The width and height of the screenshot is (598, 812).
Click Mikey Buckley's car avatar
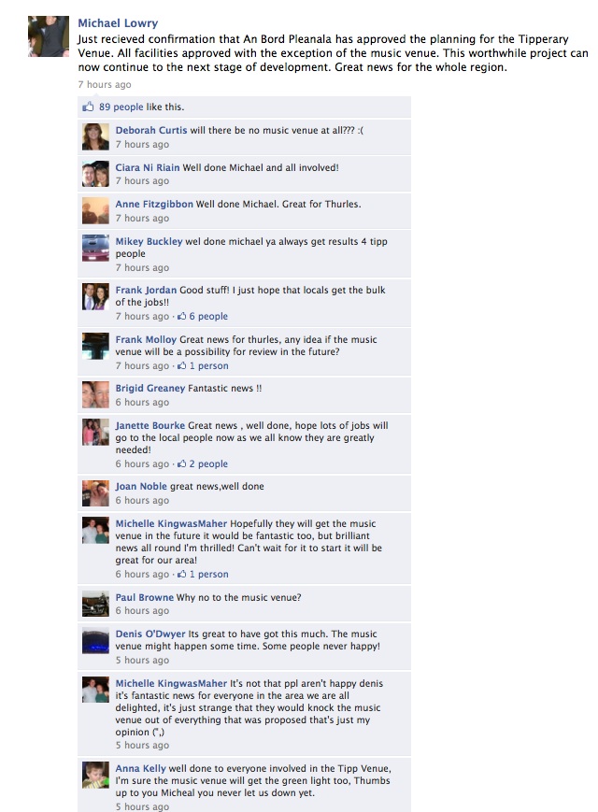pyautogui.click(x=96, y=248)
